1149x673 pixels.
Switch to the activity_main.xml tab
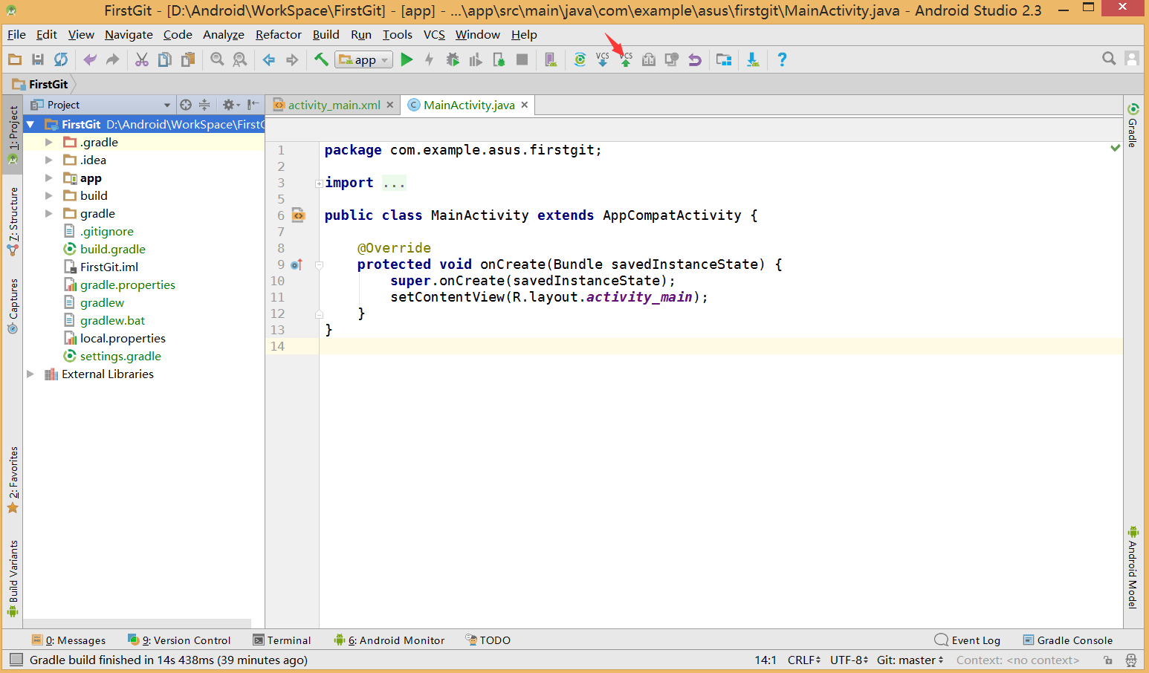click(x=333, y=105)
